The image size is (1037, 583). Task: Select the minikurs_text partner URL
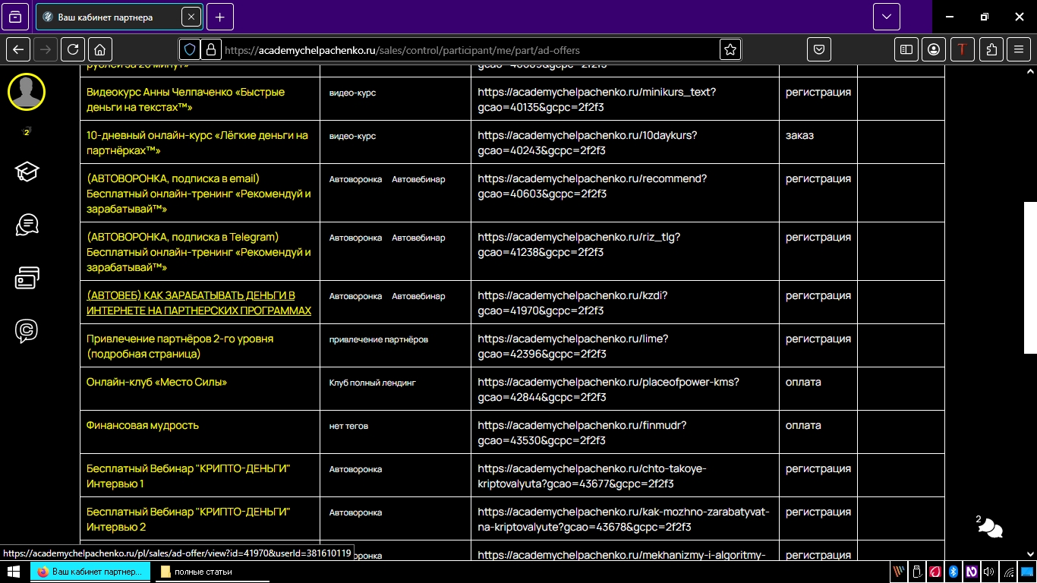pos(597,99)
